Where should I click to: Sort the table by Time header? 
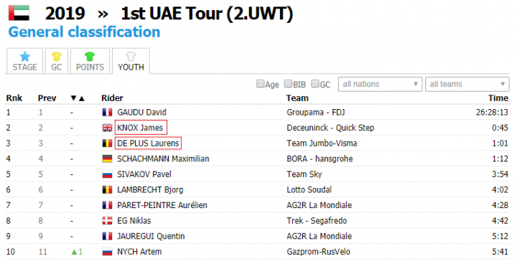tap(498, 98)
